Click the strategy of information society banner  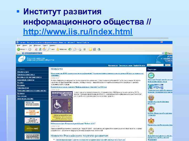click(32, 137)
